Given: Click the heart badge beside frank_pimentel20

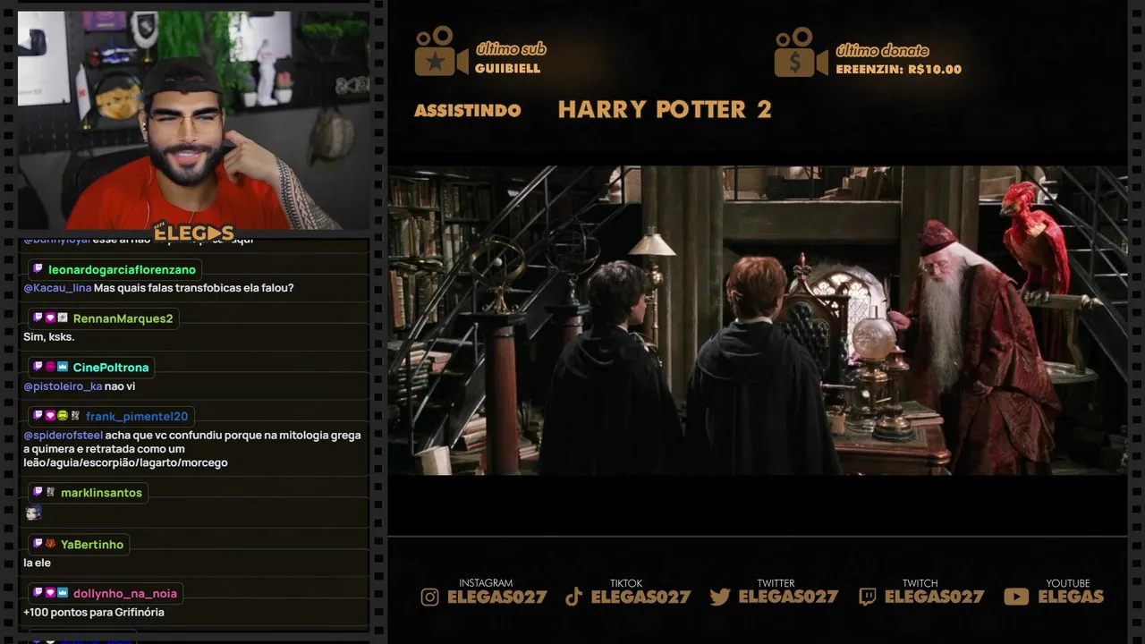Looking at the screenshot, I should (x=50, y=416).
